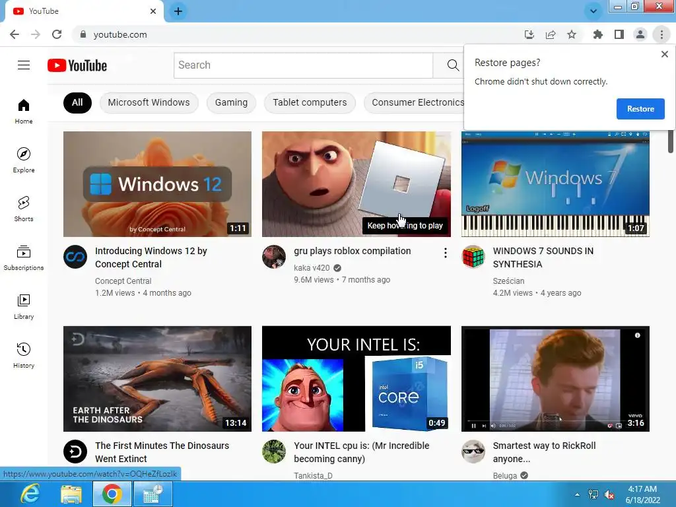Click the Restore button
The width and height of the screenshot is (676, 507).
click(x=640, y=109)
